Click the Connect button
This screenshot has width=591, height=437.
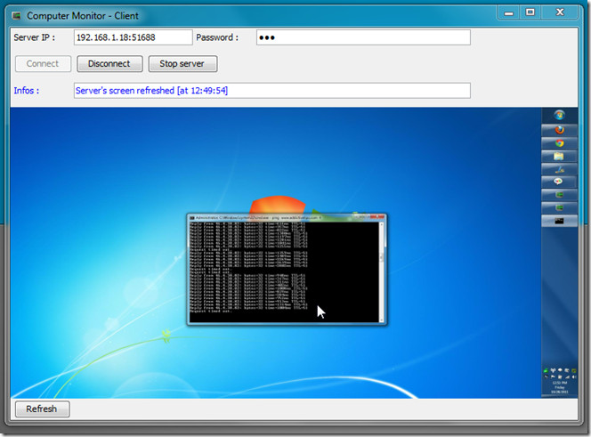tap(43, 64)
